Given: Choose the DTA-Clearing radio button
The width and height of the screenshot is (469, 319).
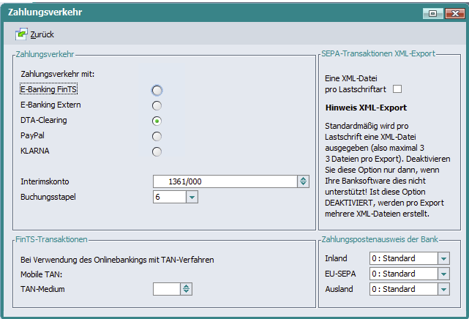Looking at the screenshot, I should click(157, 121).
